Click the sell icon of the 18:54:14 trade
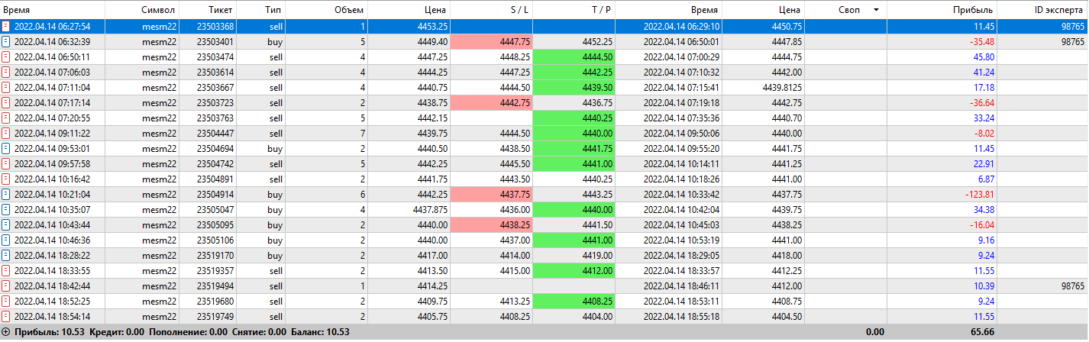 [x=6, y=316]
